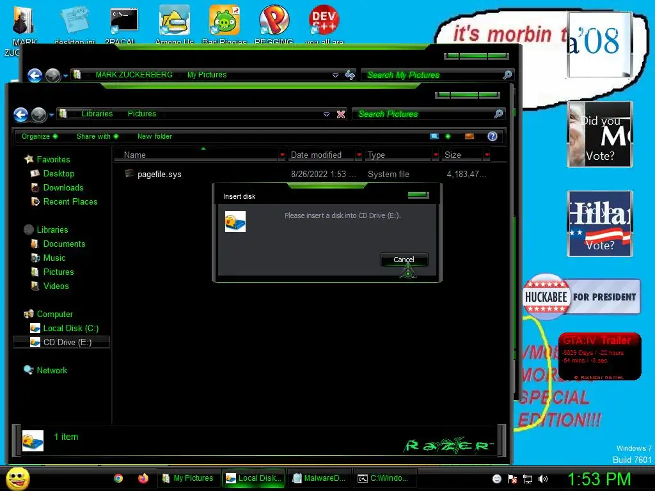
Task: Cancel the Insert disk dialog
Action: [404, 260]
